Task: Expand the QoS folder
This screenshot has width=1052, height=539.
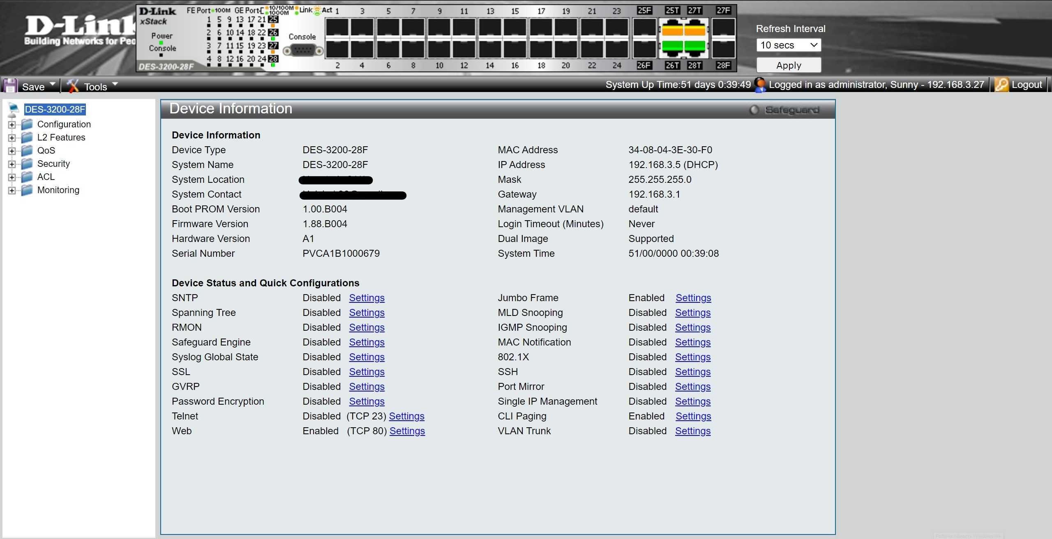Action: pos(12,151)
